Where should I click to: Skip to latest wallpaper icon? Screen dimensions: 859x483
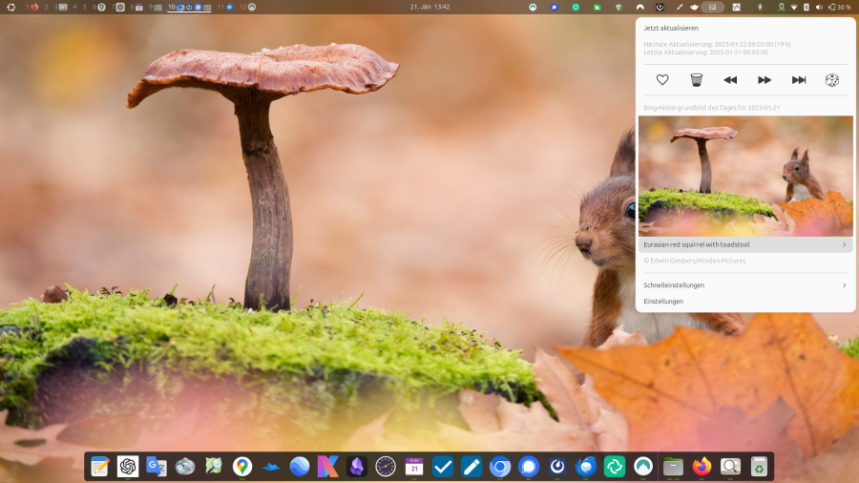tap(799, 80)
